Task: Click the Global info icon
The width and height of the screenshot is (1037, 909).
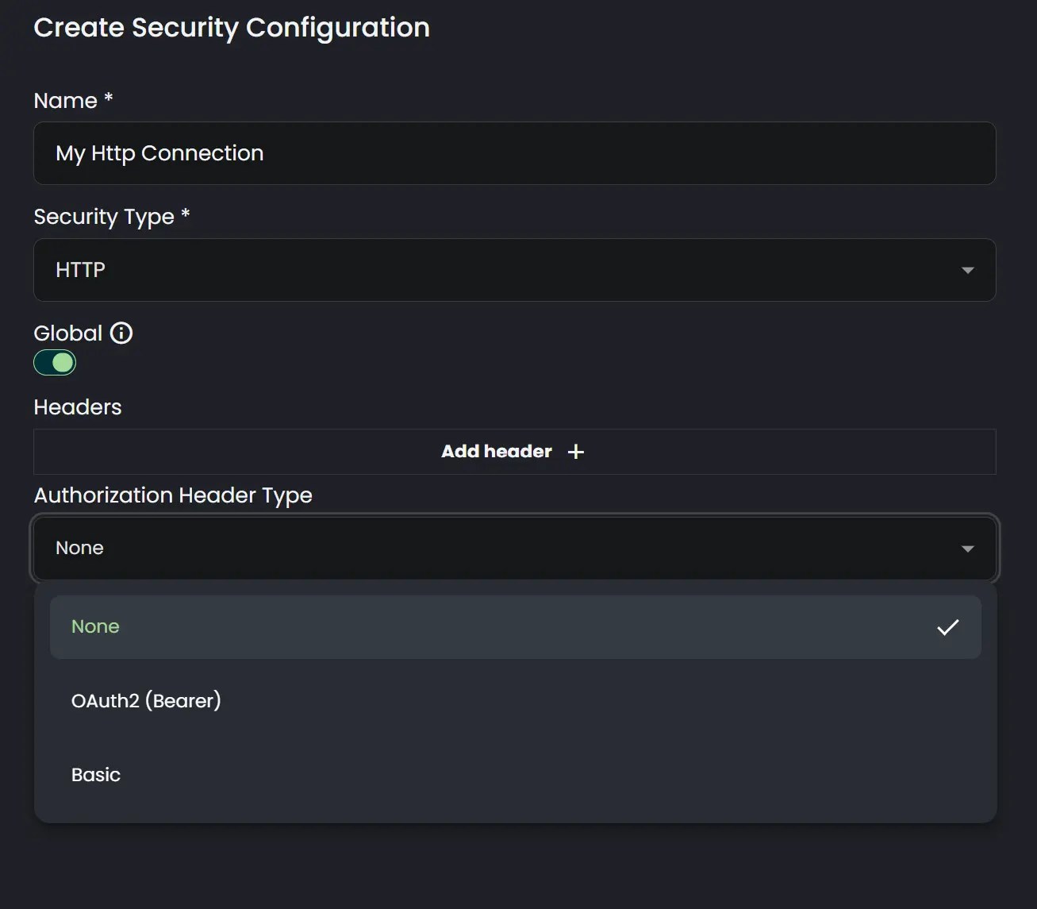Action: pyautogui.click(x=121, y=333)
